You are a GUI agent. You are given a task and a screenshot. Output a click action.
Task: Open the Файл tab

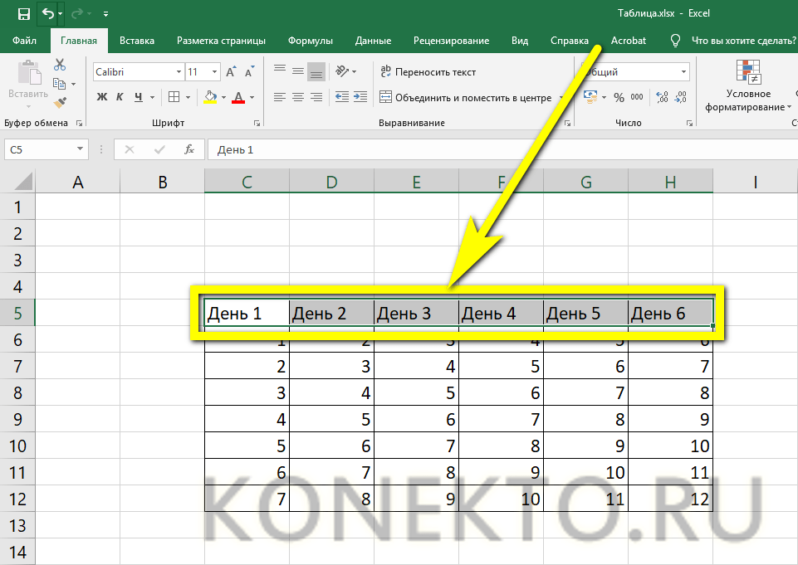24,41
